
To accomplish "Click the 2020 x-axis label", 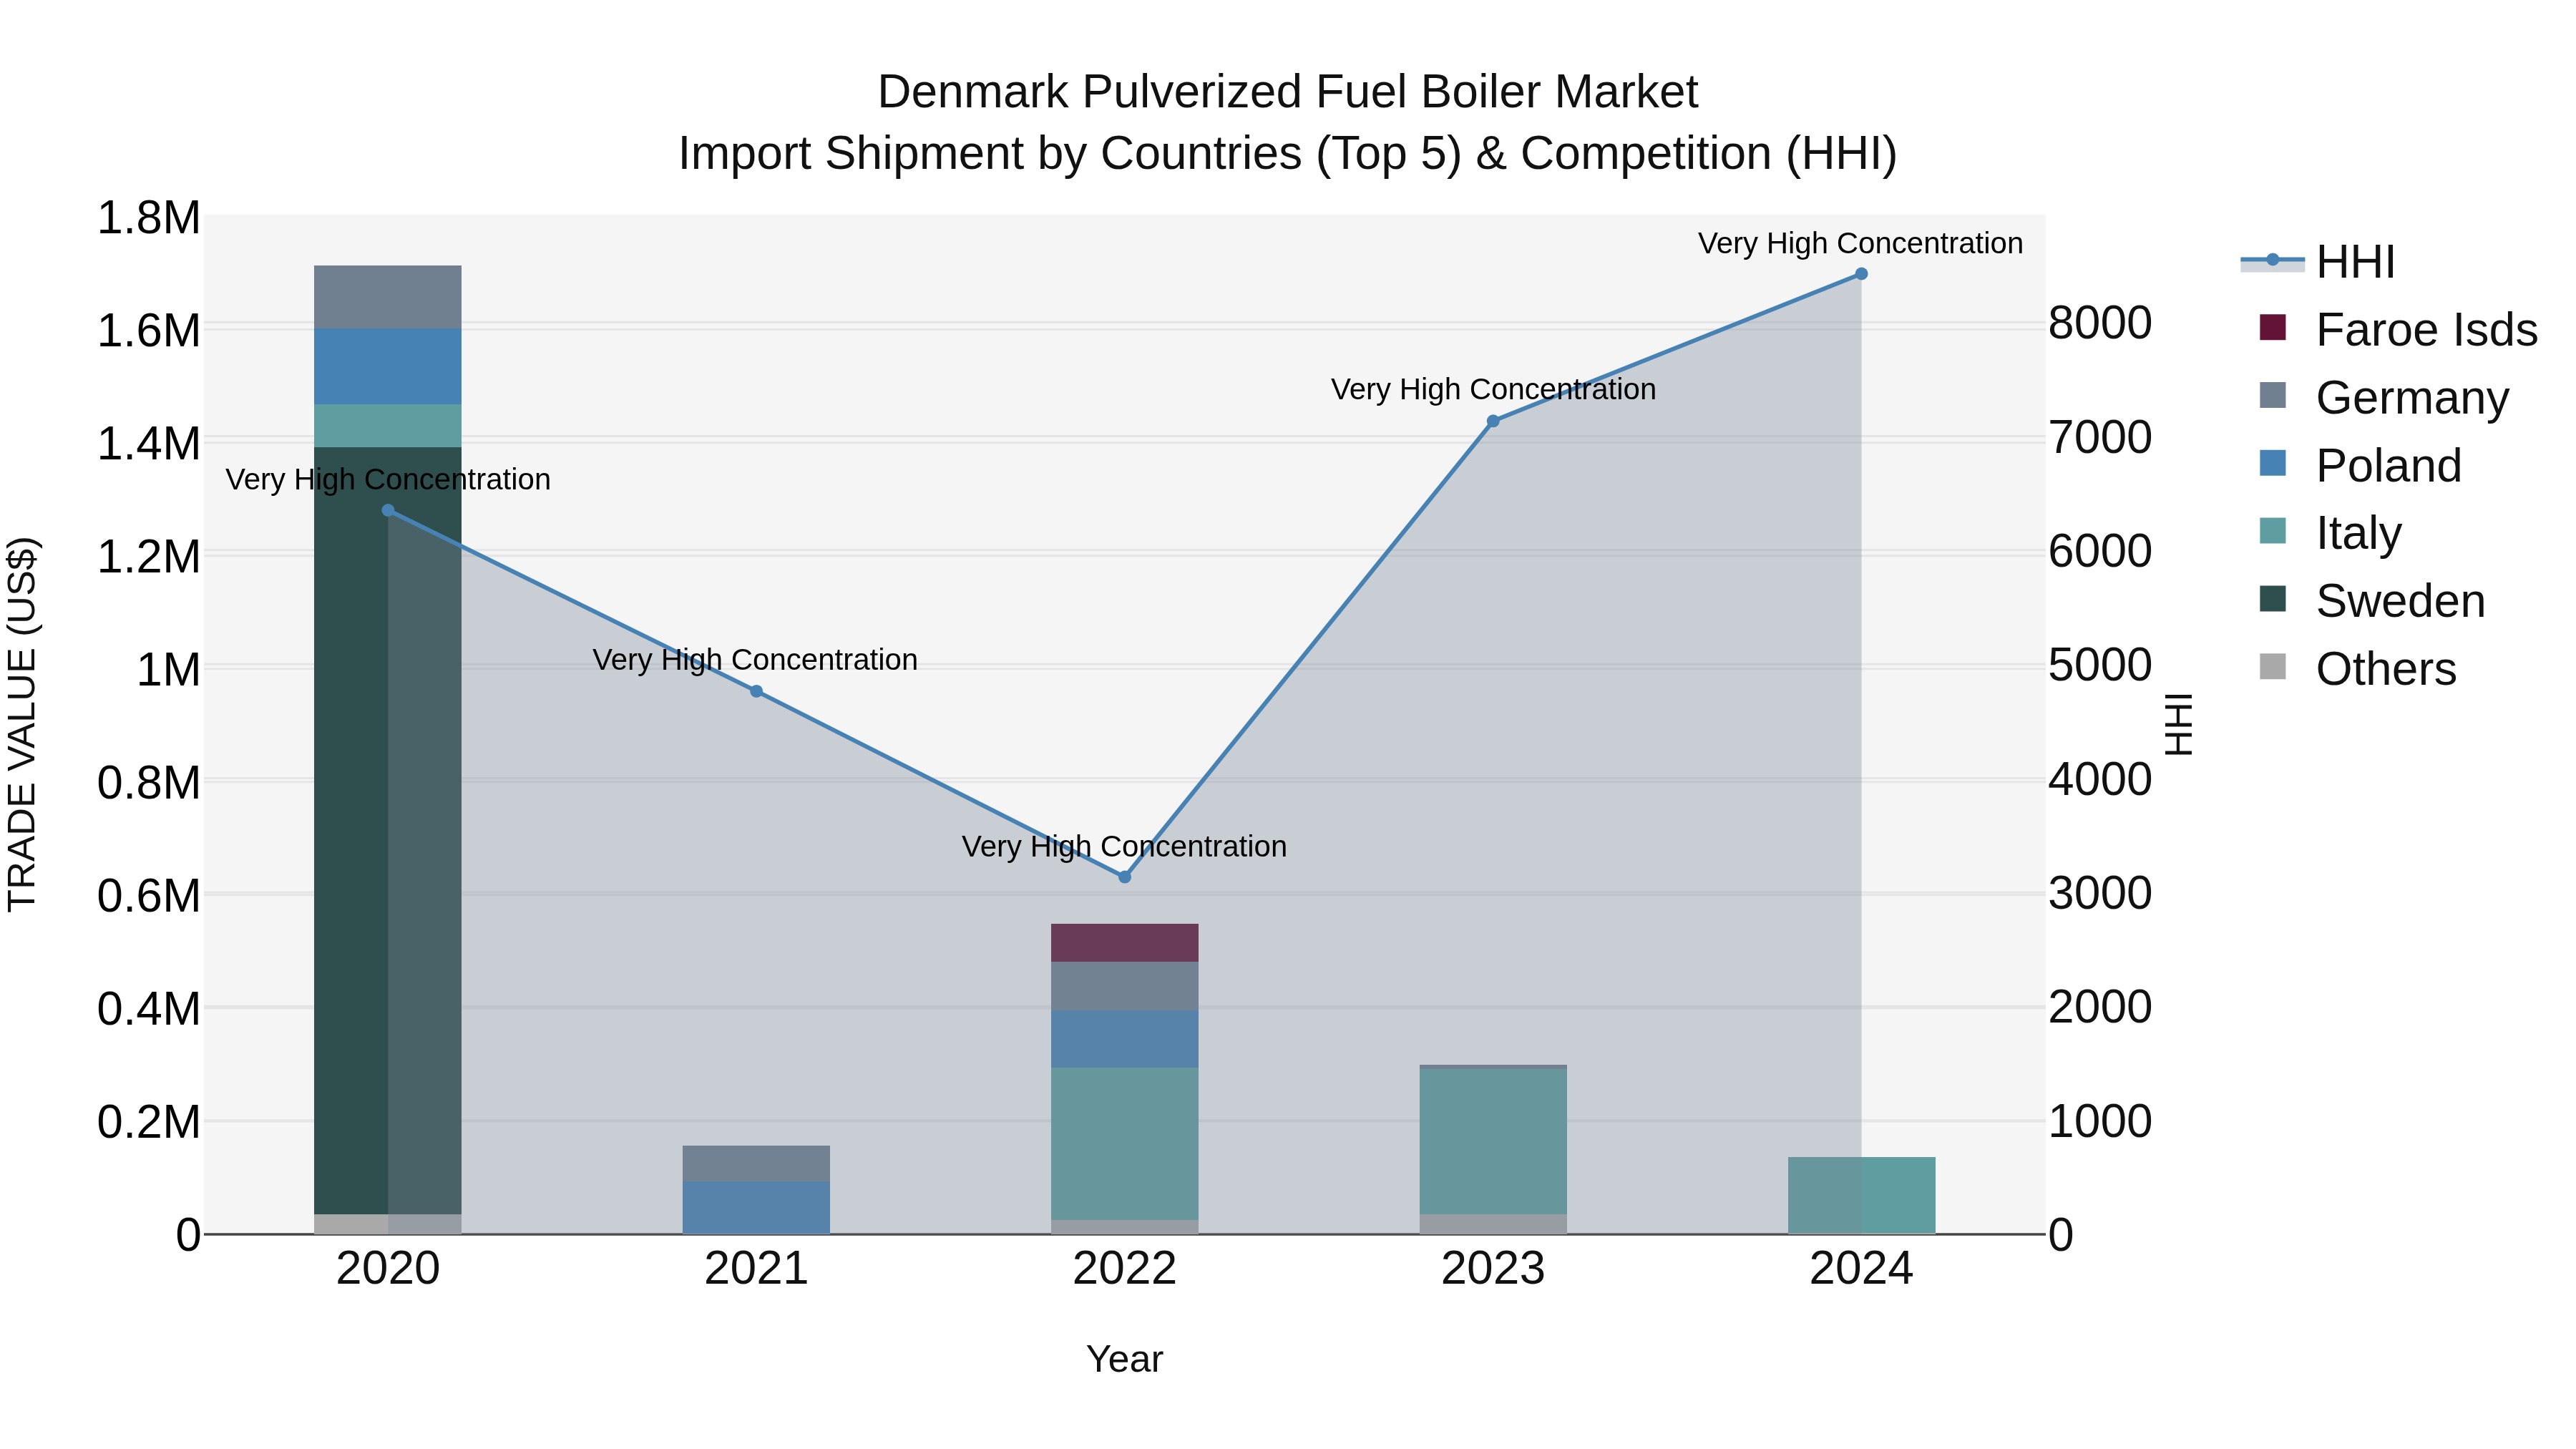I will [x=388, y=1269].
